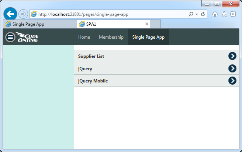Open the address bar autocomplete dropdown arrow
This screenshot has width=242, height=152.
pyautogui.click(x=197, y=14)
